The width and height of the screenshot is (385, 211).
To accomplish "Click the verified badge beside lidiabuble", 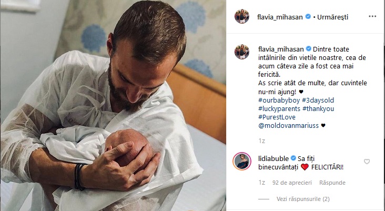I will click(293, 158).
